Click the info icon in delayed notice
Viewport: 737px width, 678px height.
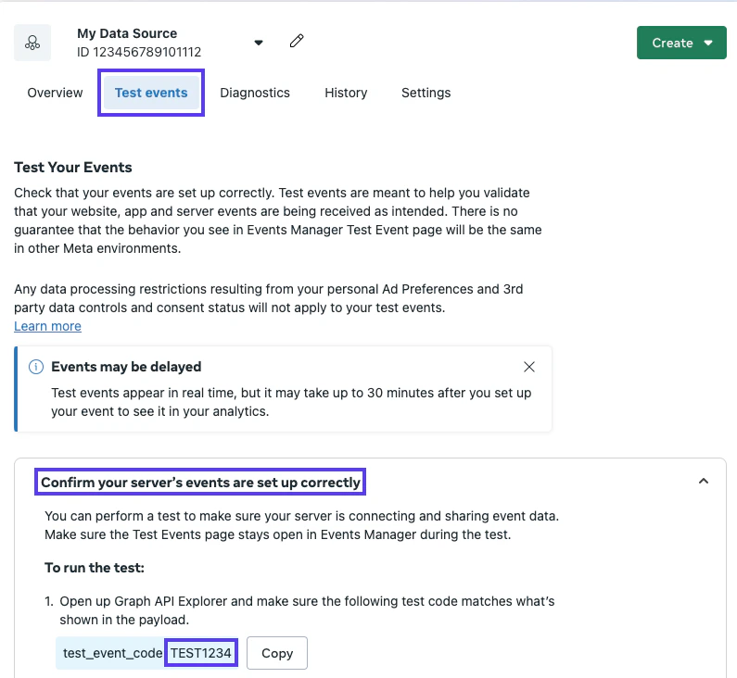click(x=36, y=367)
